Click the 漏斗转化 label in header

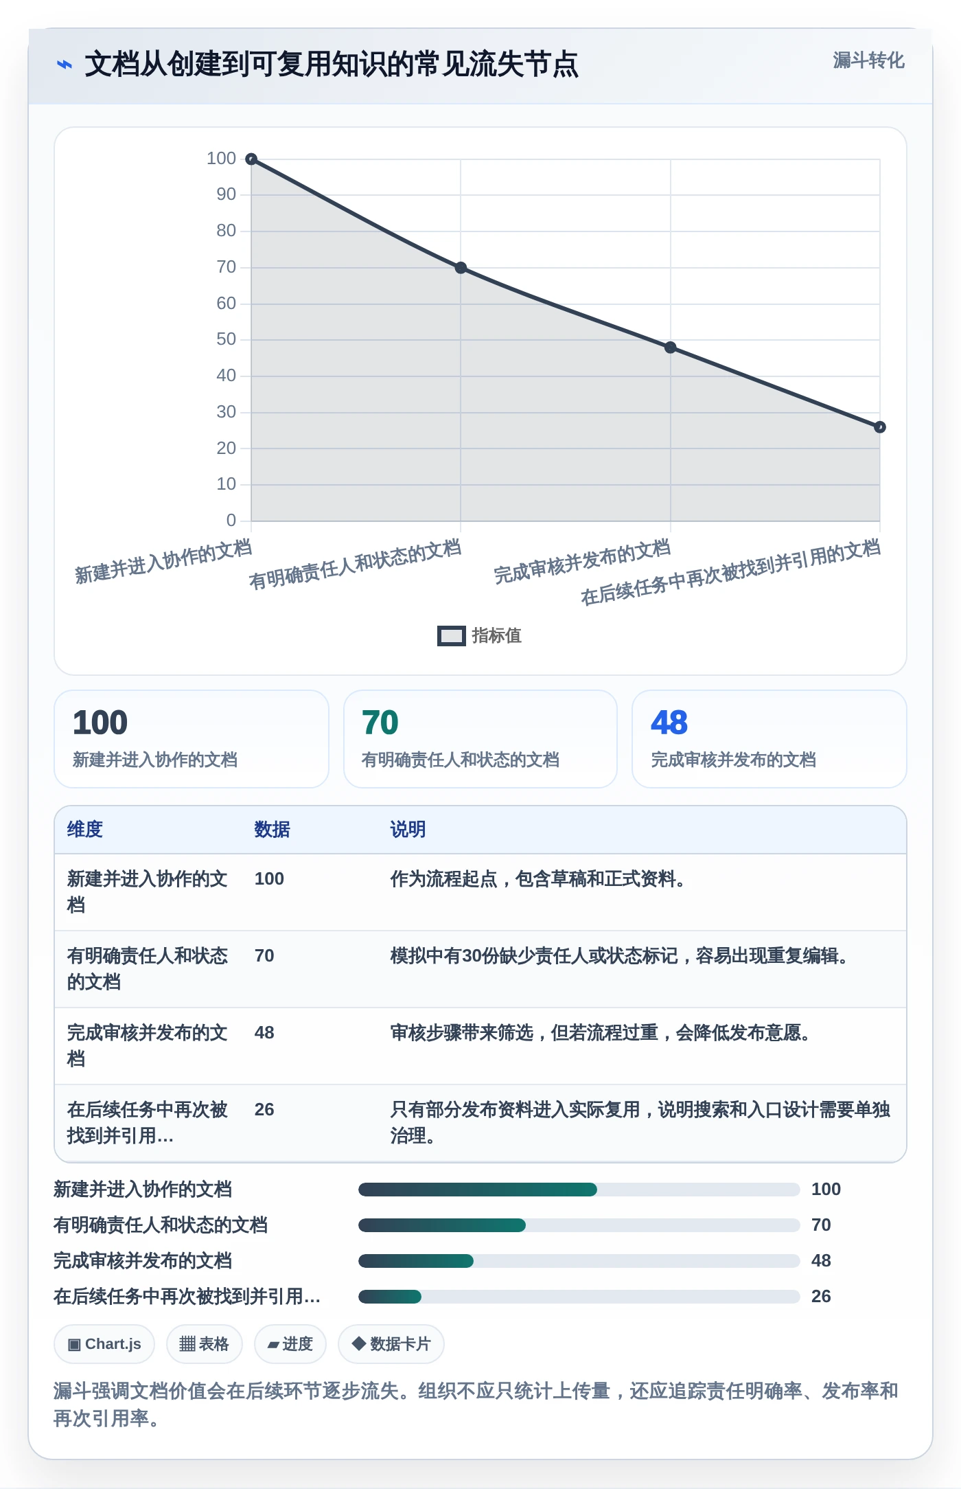coord(868,60)
